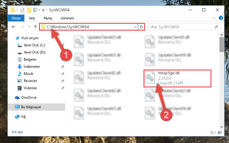Switch to the Görünüm tab

[67, 18]
